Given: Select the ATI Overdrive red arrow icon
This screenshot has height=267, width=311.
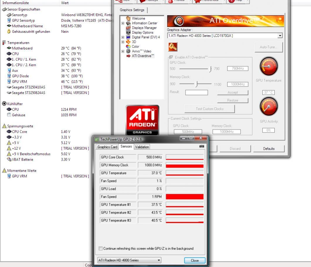Looking at the screenshot, I should click(x=128, y=56).
